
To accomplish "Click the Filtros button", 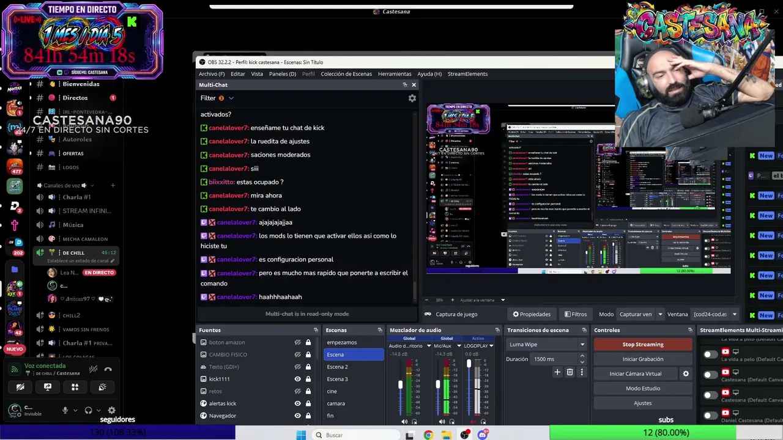I will tap(576, 314).
